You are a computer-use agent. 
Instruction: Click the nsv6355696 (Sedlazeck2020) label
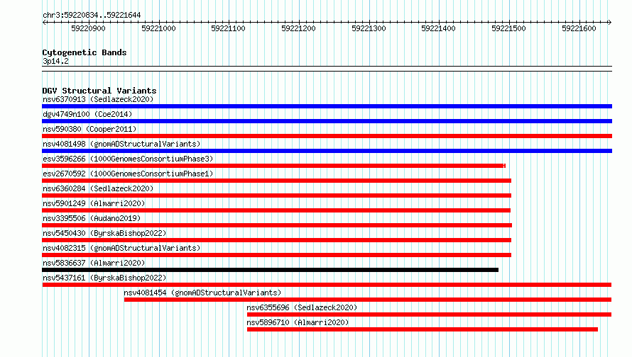pyautogui.click(x=302, y=307)
